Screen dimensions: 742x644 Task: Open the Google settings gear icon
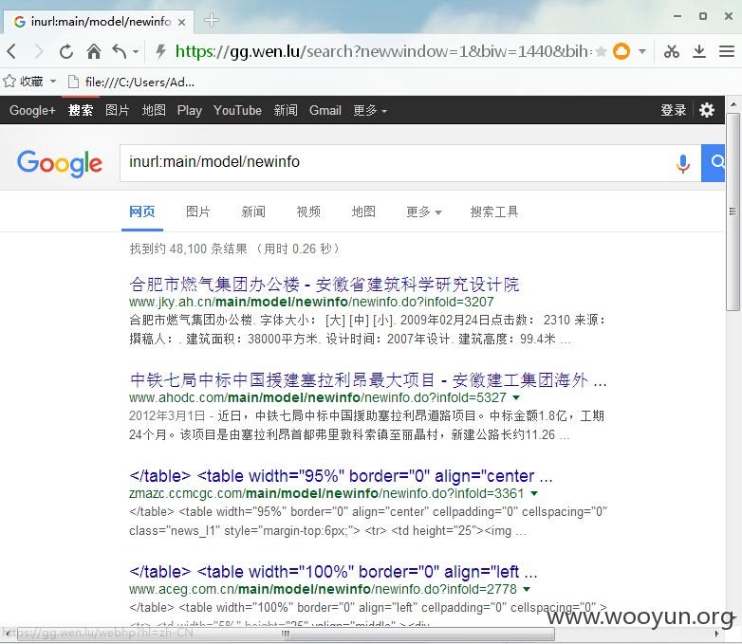pos(707,110)
